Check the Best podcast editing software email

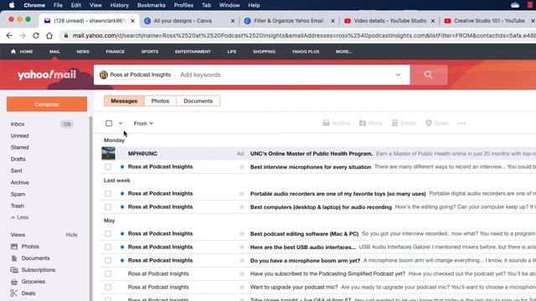108,234
